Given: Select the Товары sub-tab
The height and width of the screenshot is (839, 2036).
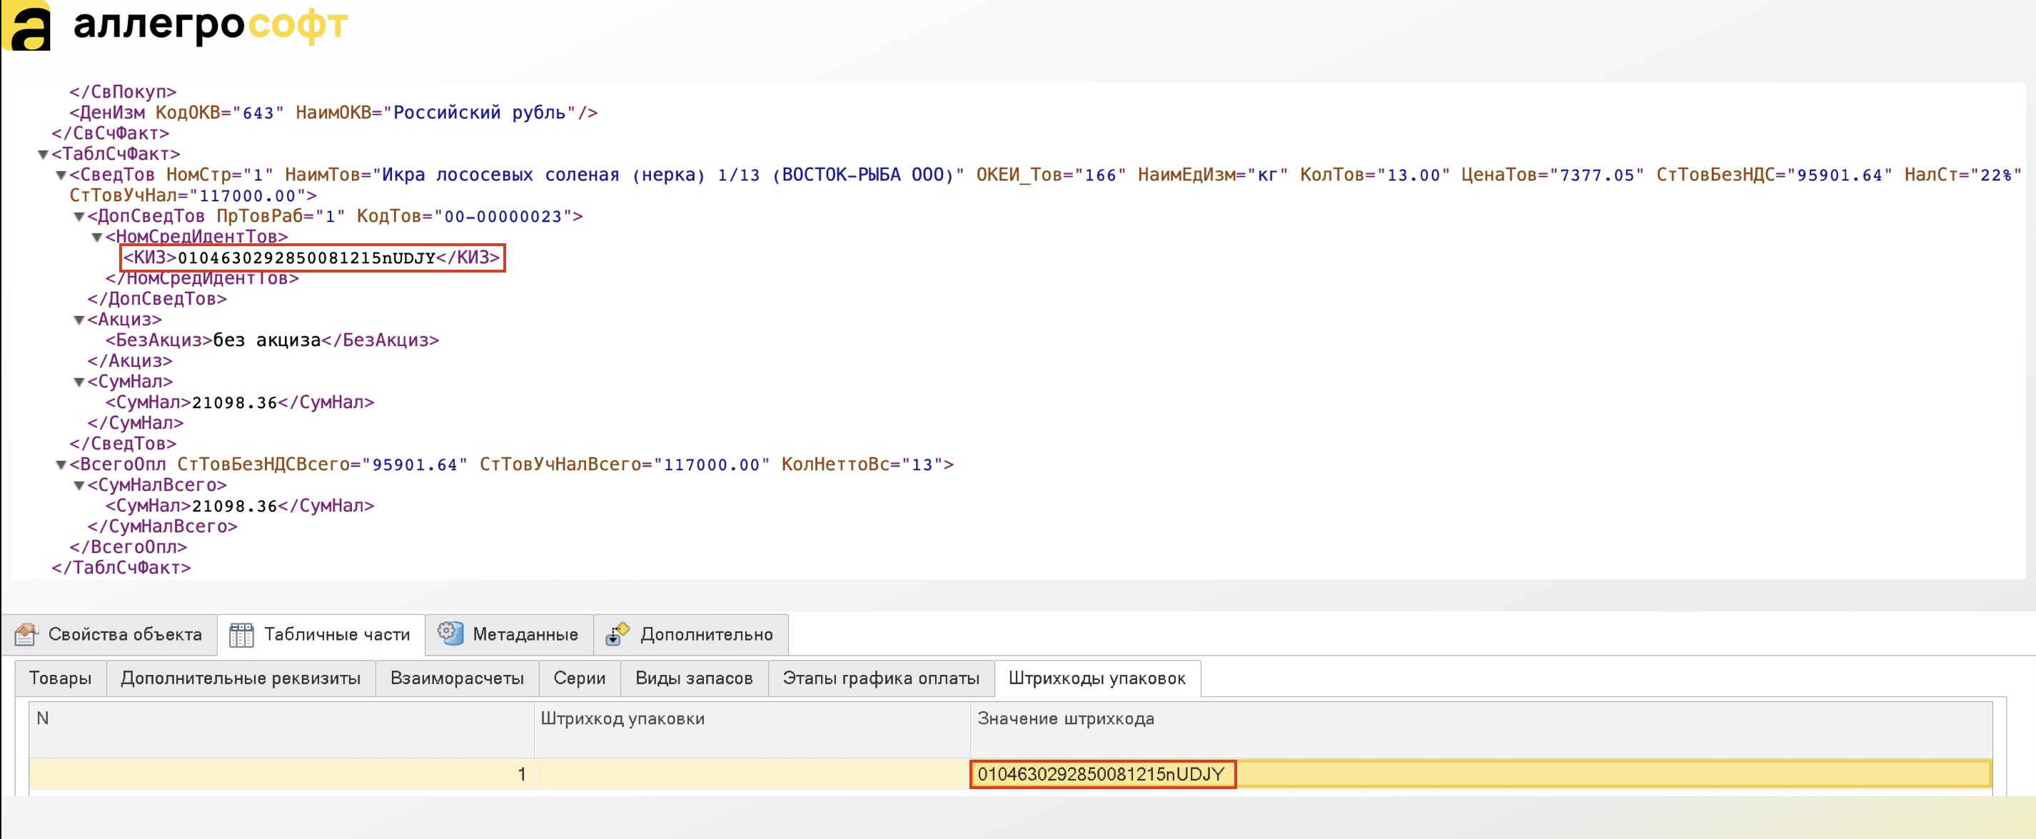Looking at the screenshot, I should point(60,678).
